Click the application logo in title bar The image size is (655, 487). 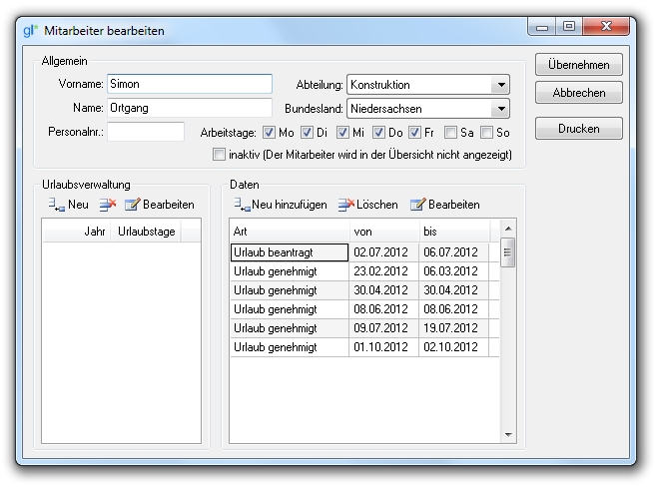point(29,30)
